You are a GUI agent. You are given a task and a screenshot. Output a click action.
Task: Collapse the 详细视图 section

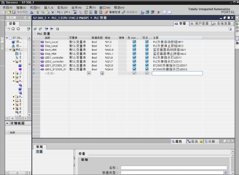click(7, 123)
